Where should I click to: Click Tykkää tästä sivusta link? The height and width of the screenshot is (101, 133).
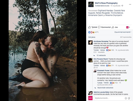[x=102, y=6]
